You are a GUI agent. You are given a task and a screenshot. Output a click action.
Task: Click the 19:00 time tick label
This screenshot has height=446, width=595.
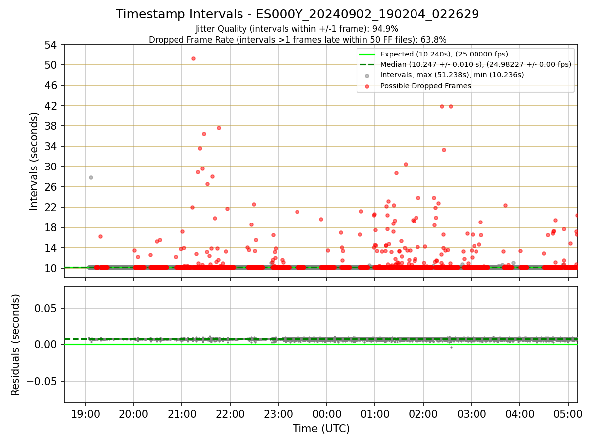(x=85, y=413)
